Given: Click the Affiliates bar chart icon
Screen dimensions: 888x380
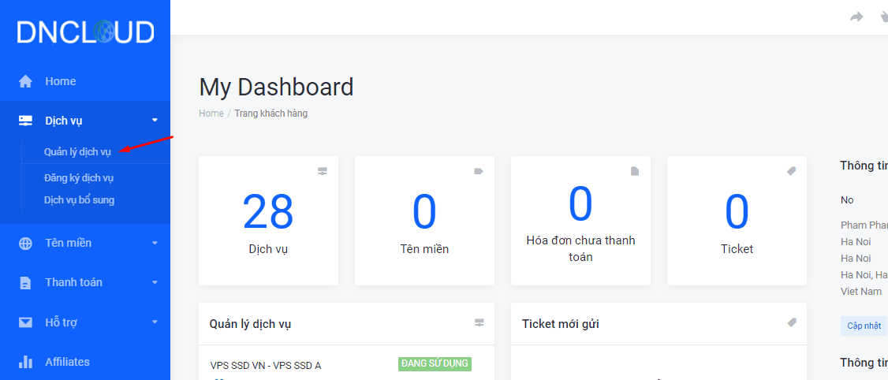Looking at the screenshot, I should point(26,362).
